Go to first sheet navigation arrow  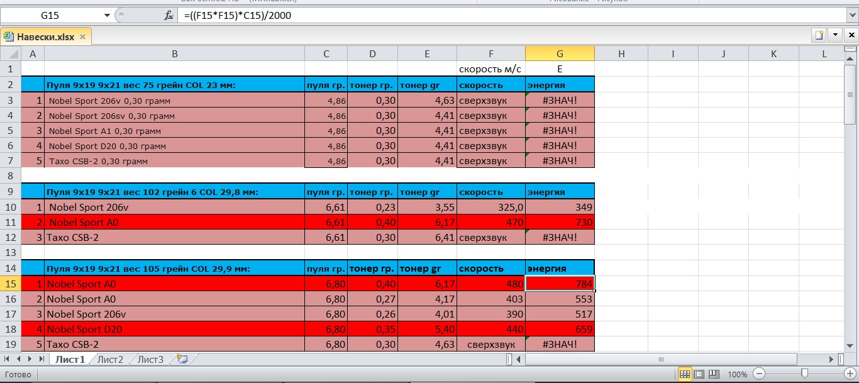[x=8, y=359]
